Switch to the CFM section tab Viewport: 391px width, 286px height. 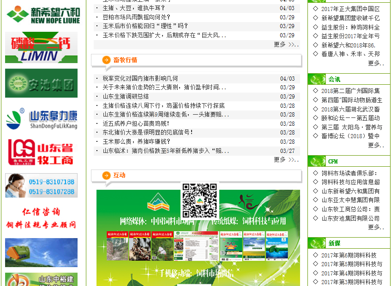point(333,162)
